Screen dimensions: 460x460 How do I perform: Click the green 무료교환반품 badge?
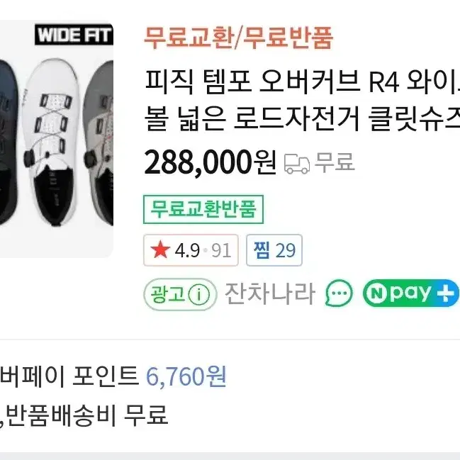click(x=203, y=209)
